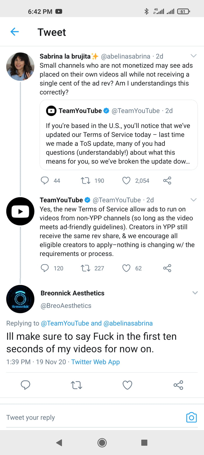Click the reply icon on Sabrina's tweet
The width and height of the screenshot is (204, 455).
45,180
